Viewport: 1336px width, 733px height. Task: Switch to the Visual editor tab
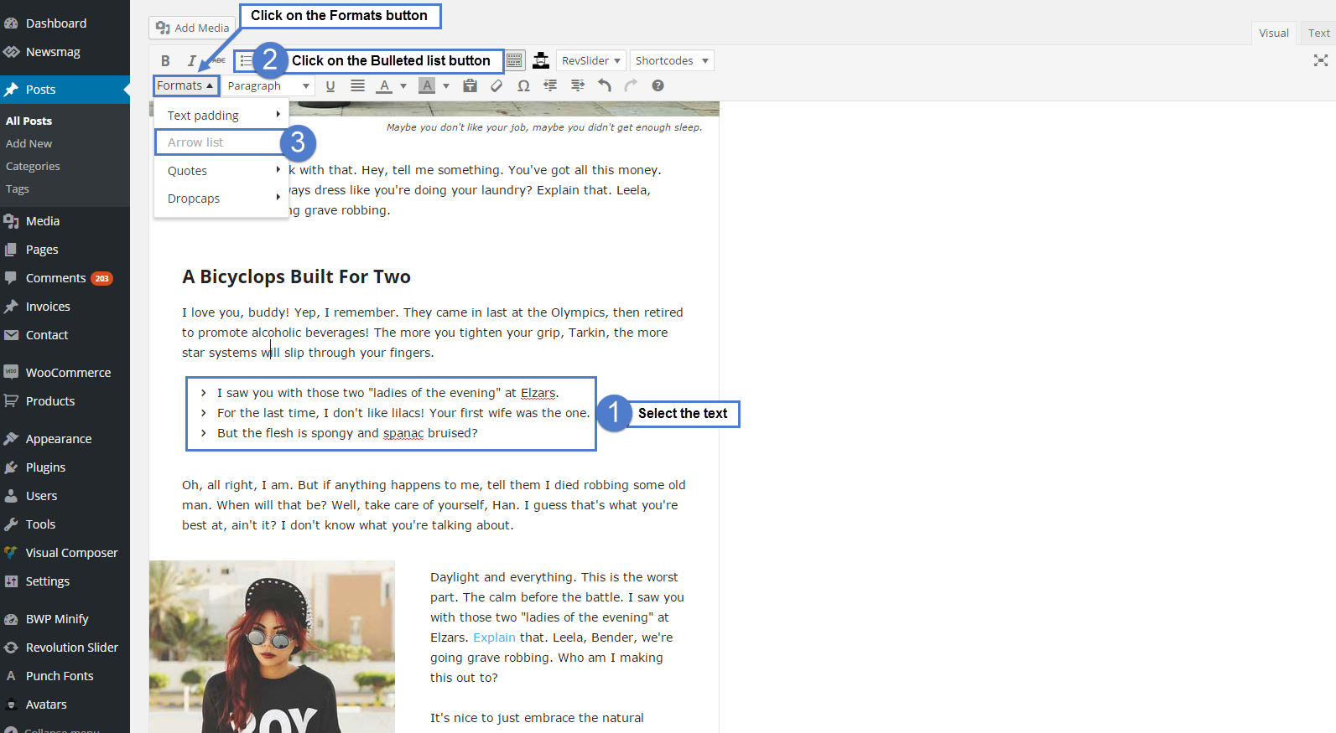point(1273,33)
